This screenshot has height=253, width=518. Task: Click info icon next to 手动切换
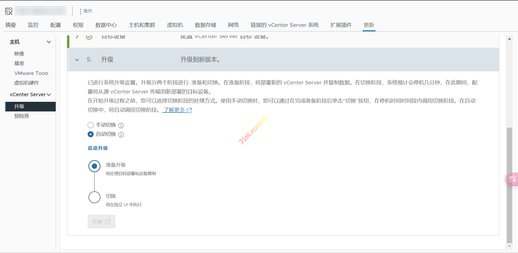[121, 126]
